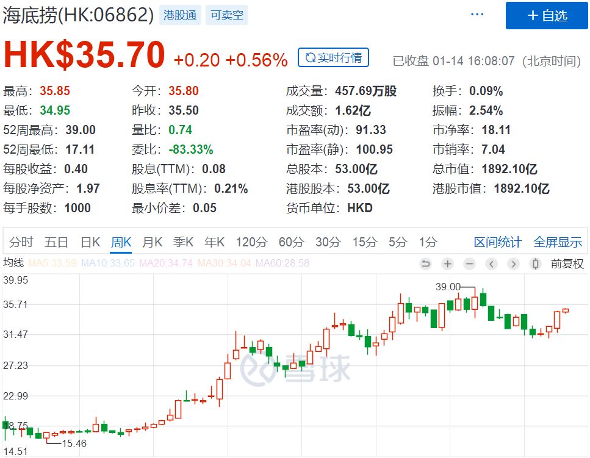590x458 pixels.
Task: Toggle the MA30:34.04 moving average line
Action: tap(225, 263)
